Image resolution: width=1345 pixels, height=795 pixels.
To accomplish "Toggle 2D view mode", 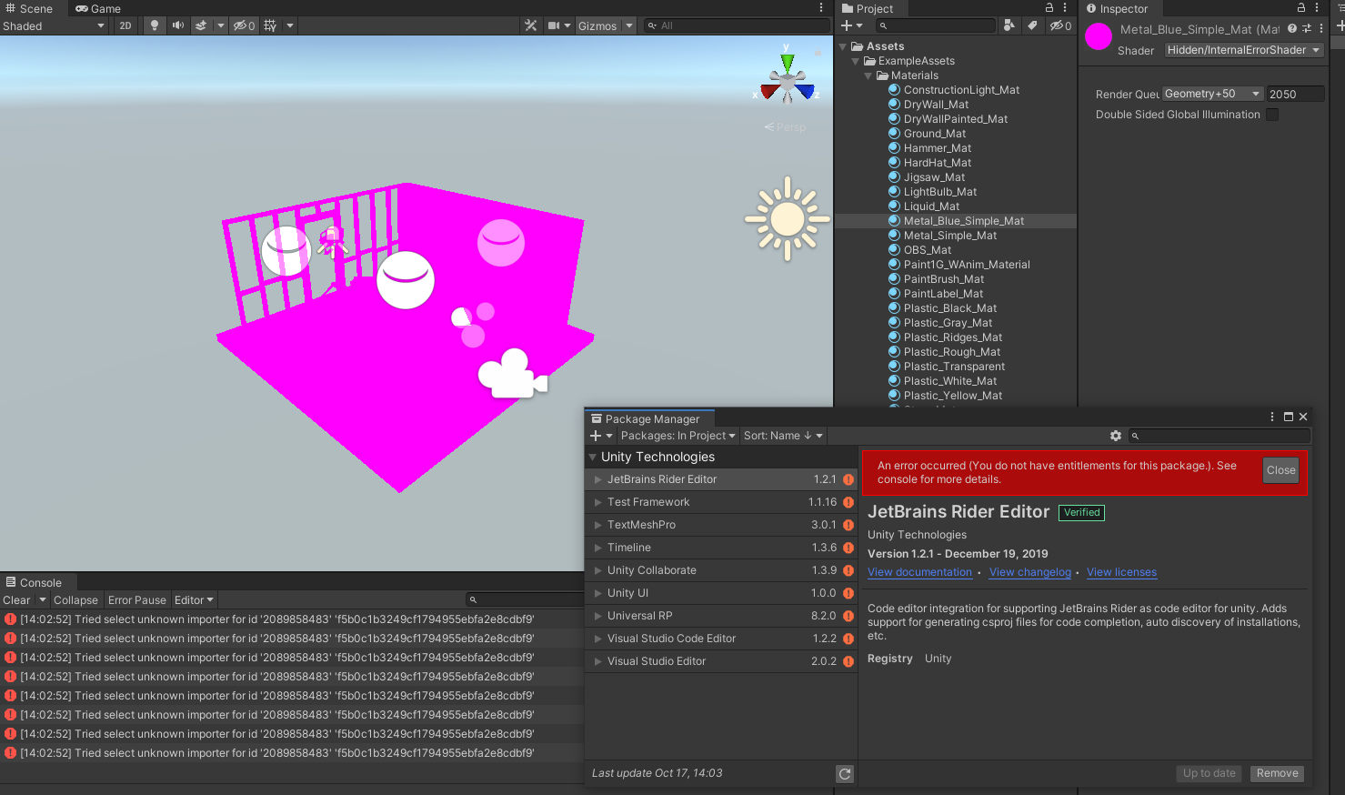I will click(x=125, y=25).
